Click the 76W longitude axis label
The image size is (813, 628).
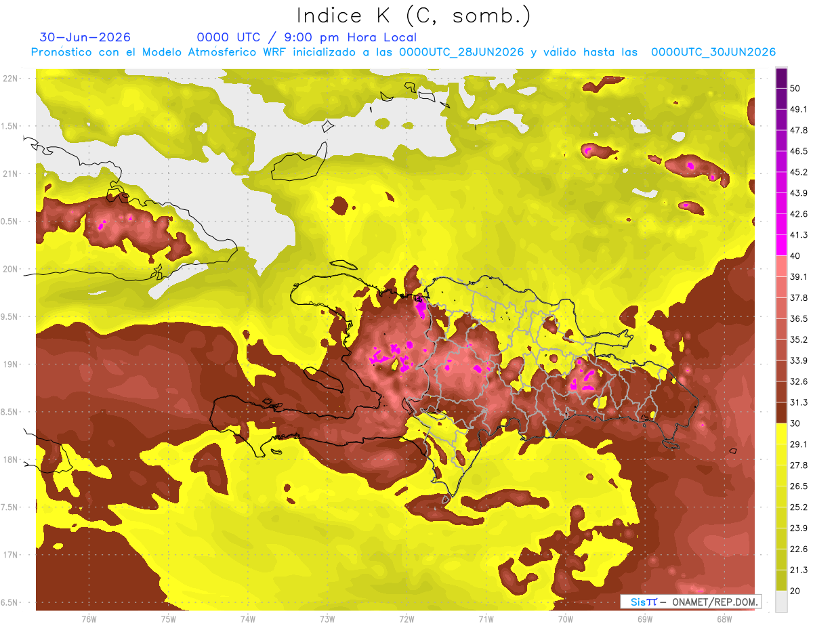(89, 619)
